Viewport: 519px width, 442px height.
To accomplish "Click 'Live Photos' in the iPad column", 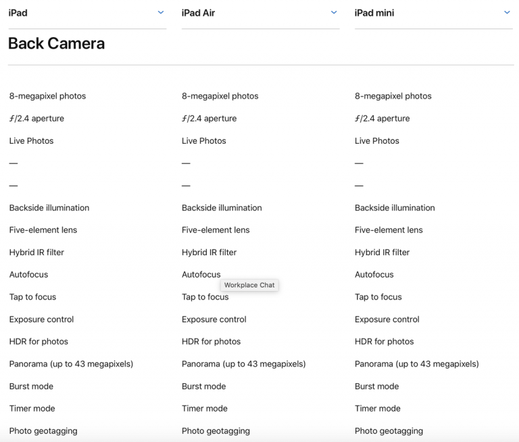I will click(31, 141).
